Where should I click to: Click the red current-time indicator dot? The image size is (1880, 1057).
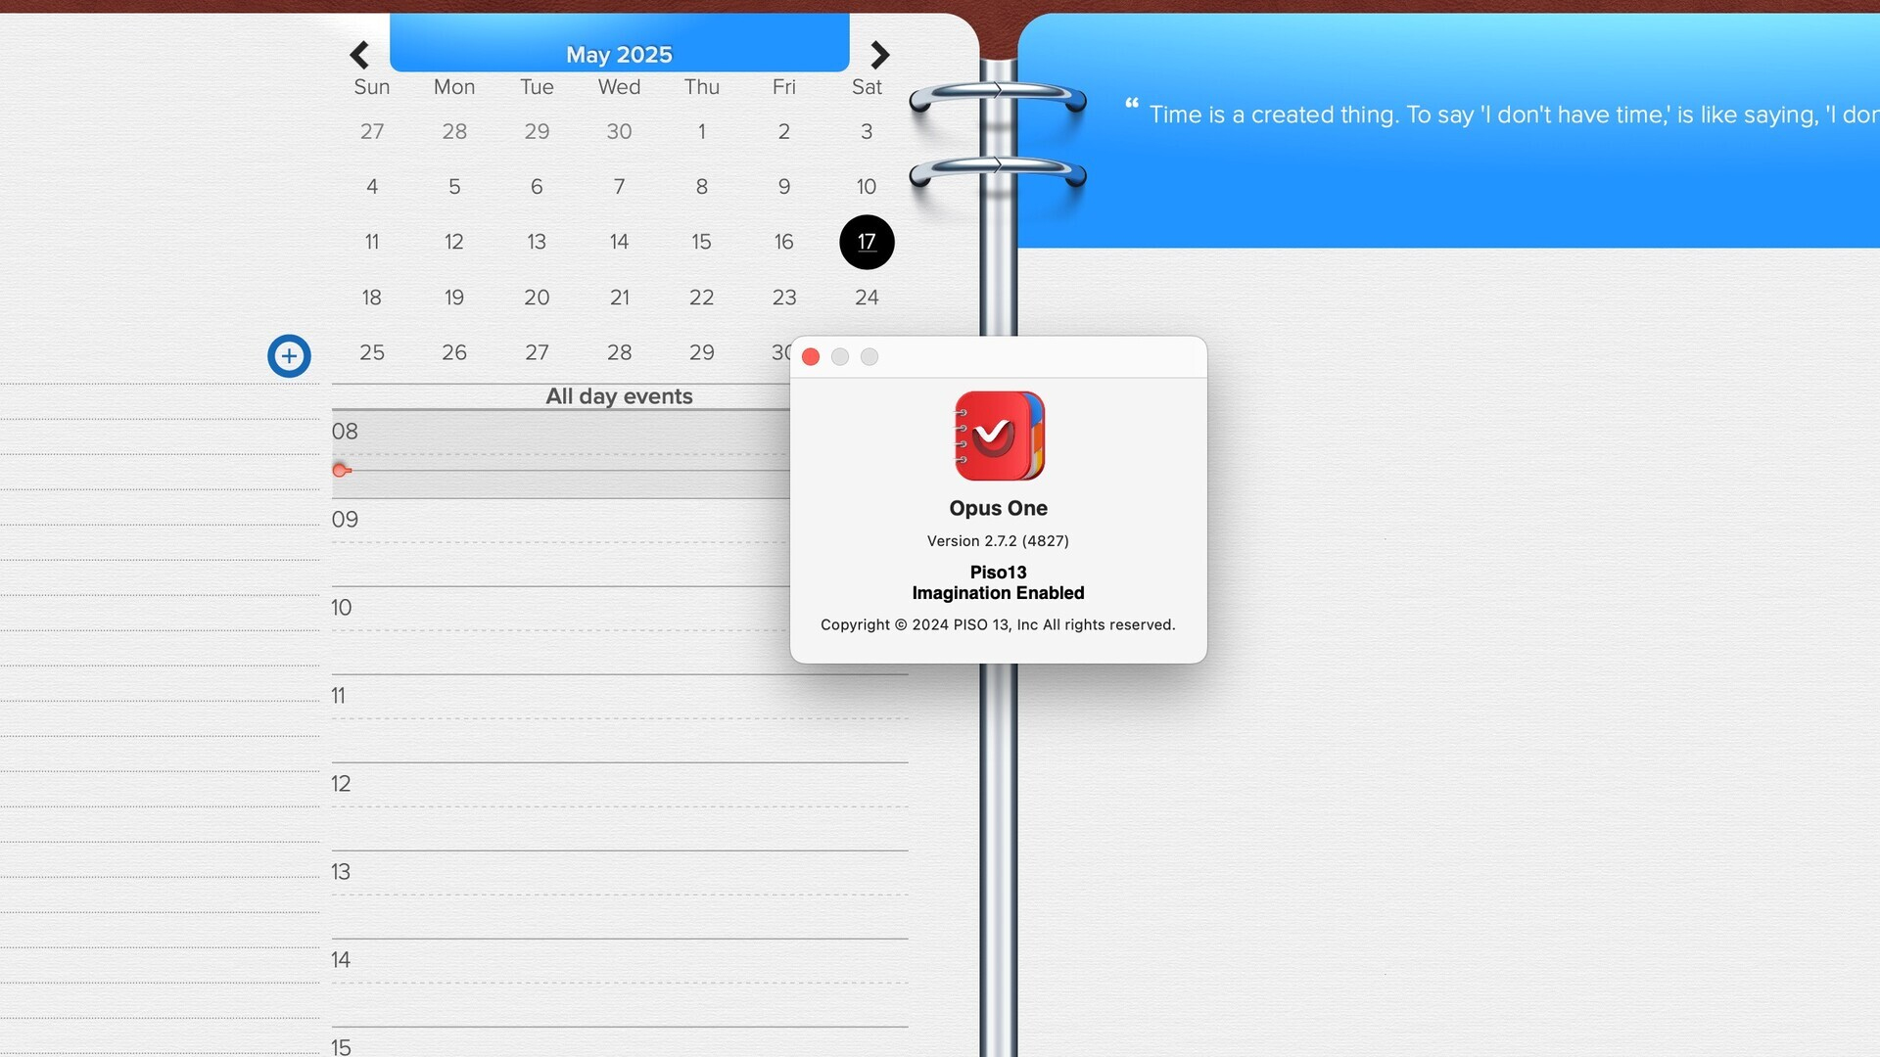[341, 470]
